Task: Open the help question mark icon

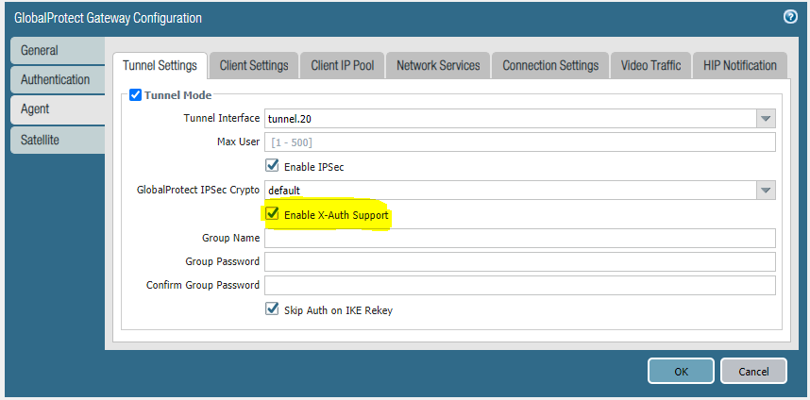Action: 790,18
